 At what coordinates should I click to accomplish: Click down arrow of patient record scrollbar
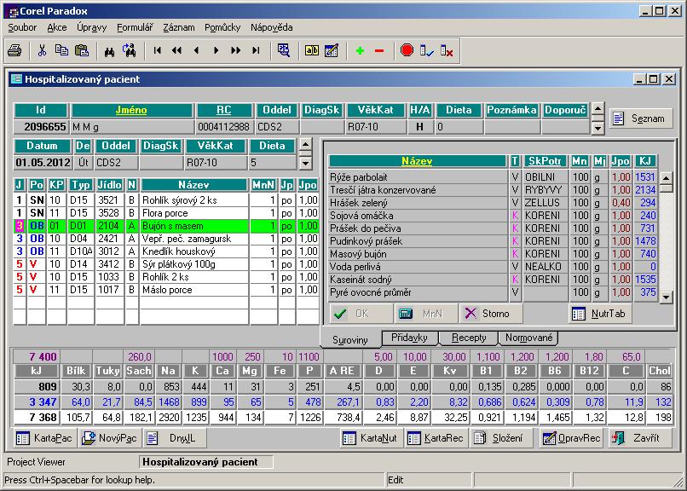click(x=598, y=128)
